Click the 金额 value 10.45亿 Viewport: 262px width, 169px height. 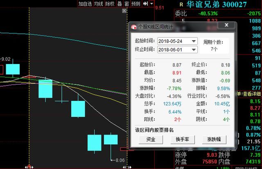(x=222, y=104)
